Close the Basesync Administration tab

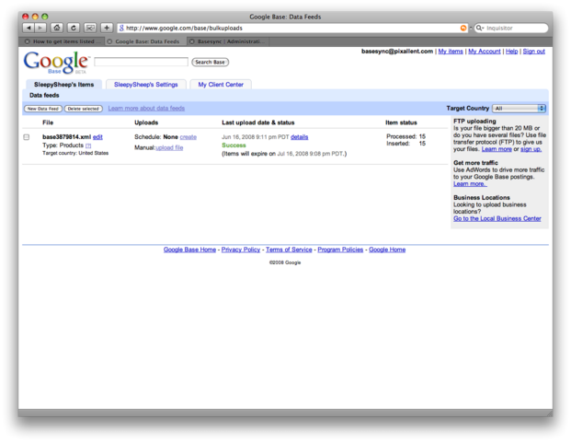click(192, 41)
